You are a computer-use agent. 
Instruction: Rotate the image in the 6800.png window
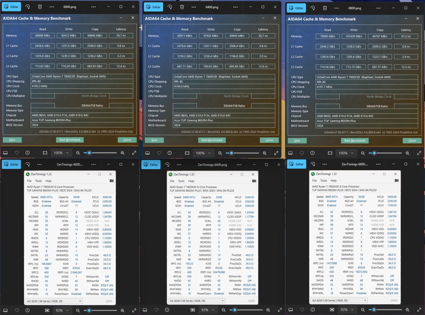pos(313,8)
